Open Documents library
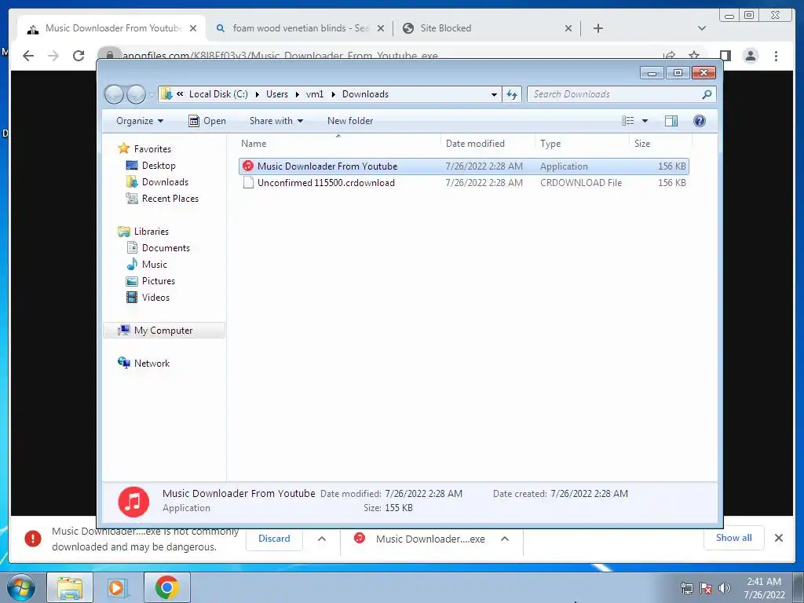 pos(166,247)
